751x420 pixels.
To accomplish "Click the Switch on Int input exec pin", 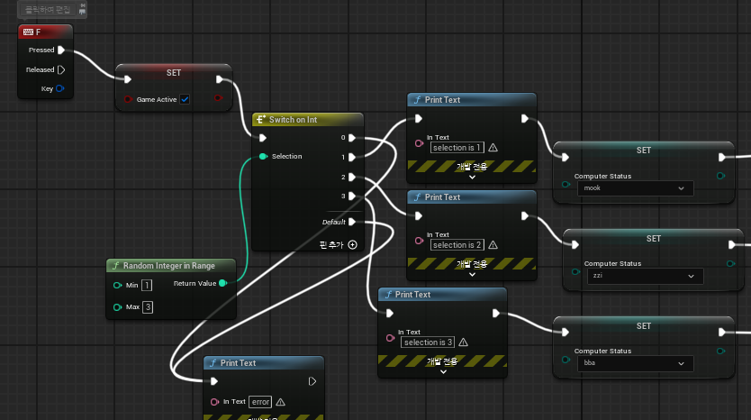I will coord(262,138).
